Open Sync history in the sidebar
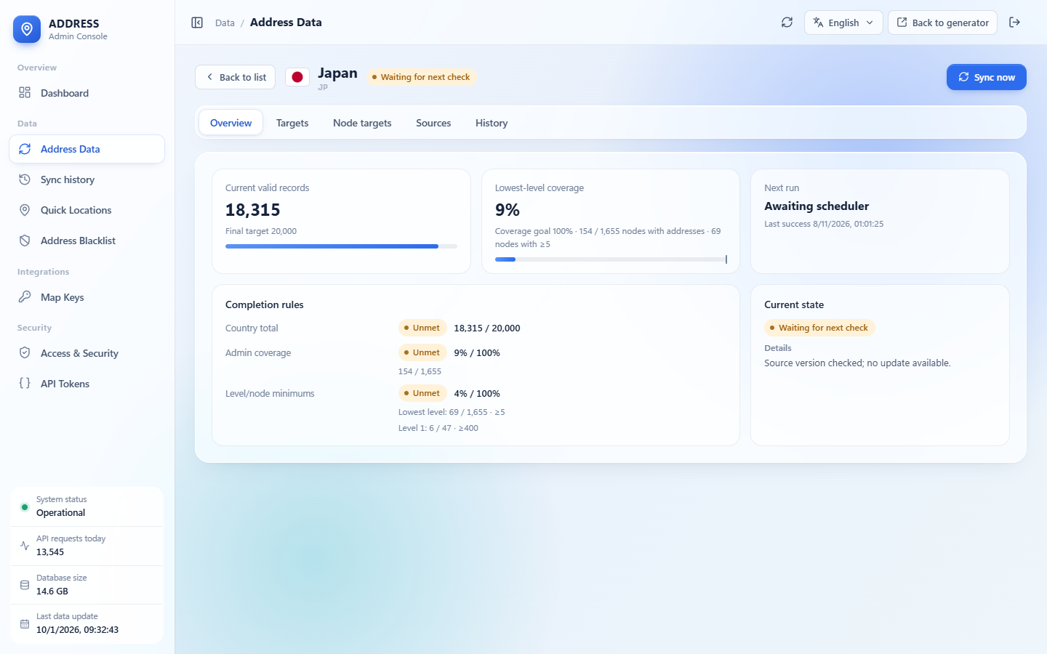The height and width of the screenshot is (654, 1047). click(87, 179)
